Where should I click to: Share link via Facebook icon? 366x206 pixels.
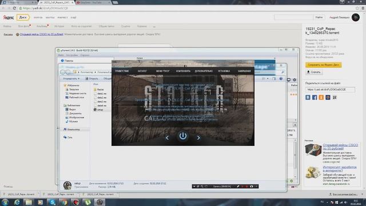click(315, 97)
